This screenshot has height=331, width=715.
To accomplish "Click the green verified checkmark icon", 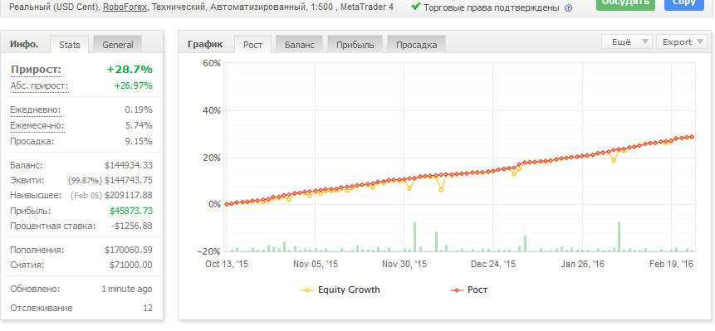I will pyautogui.click(x=416, y=7).
